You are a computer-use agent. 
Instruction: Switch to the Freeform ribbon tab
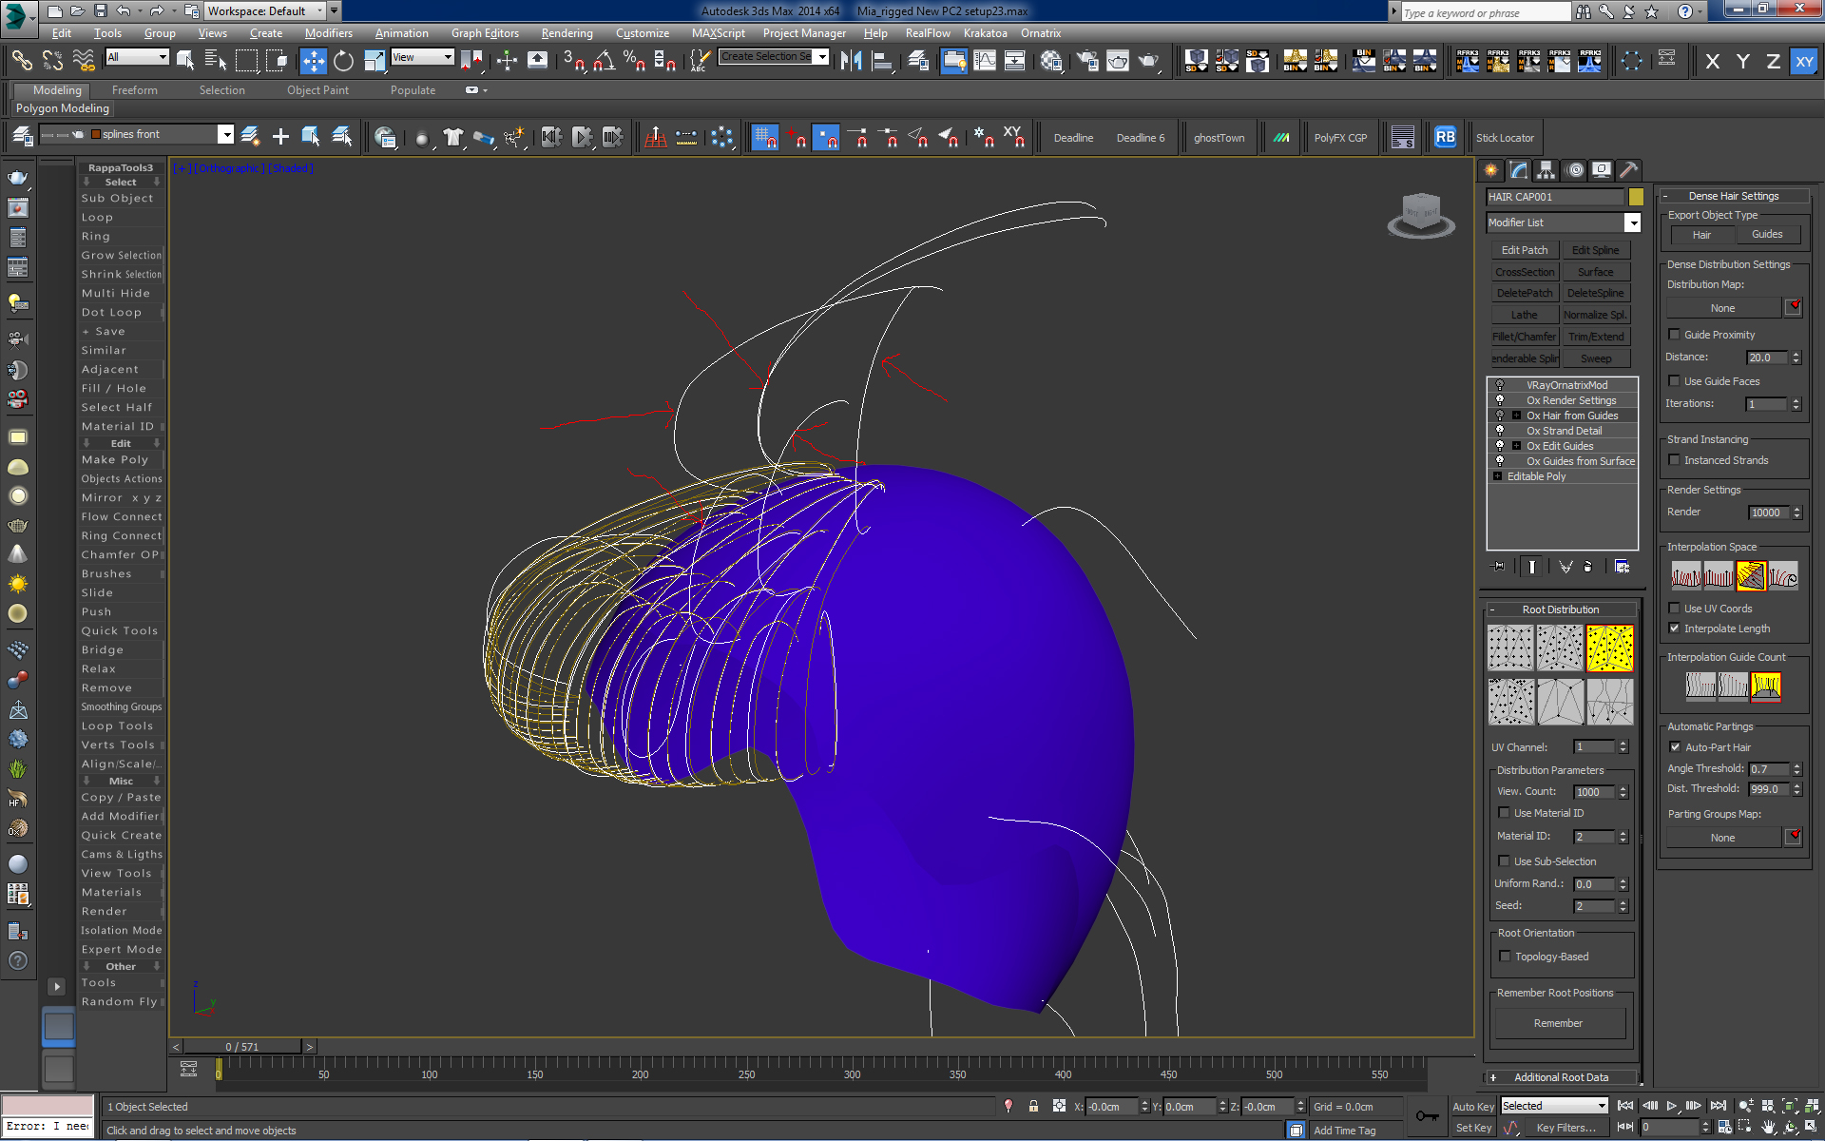(134, 90)
